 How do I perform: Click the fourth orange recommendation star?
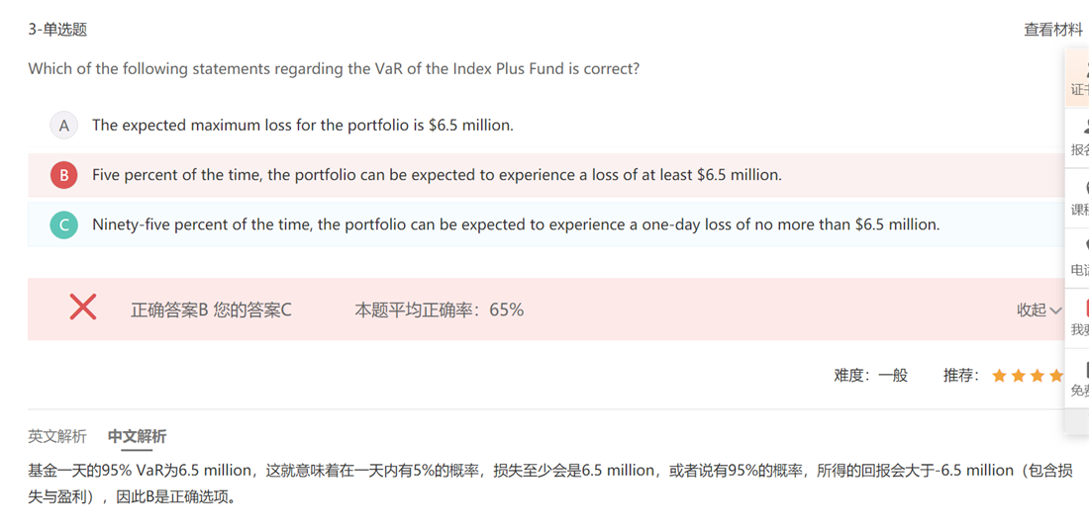(1056, 376)
